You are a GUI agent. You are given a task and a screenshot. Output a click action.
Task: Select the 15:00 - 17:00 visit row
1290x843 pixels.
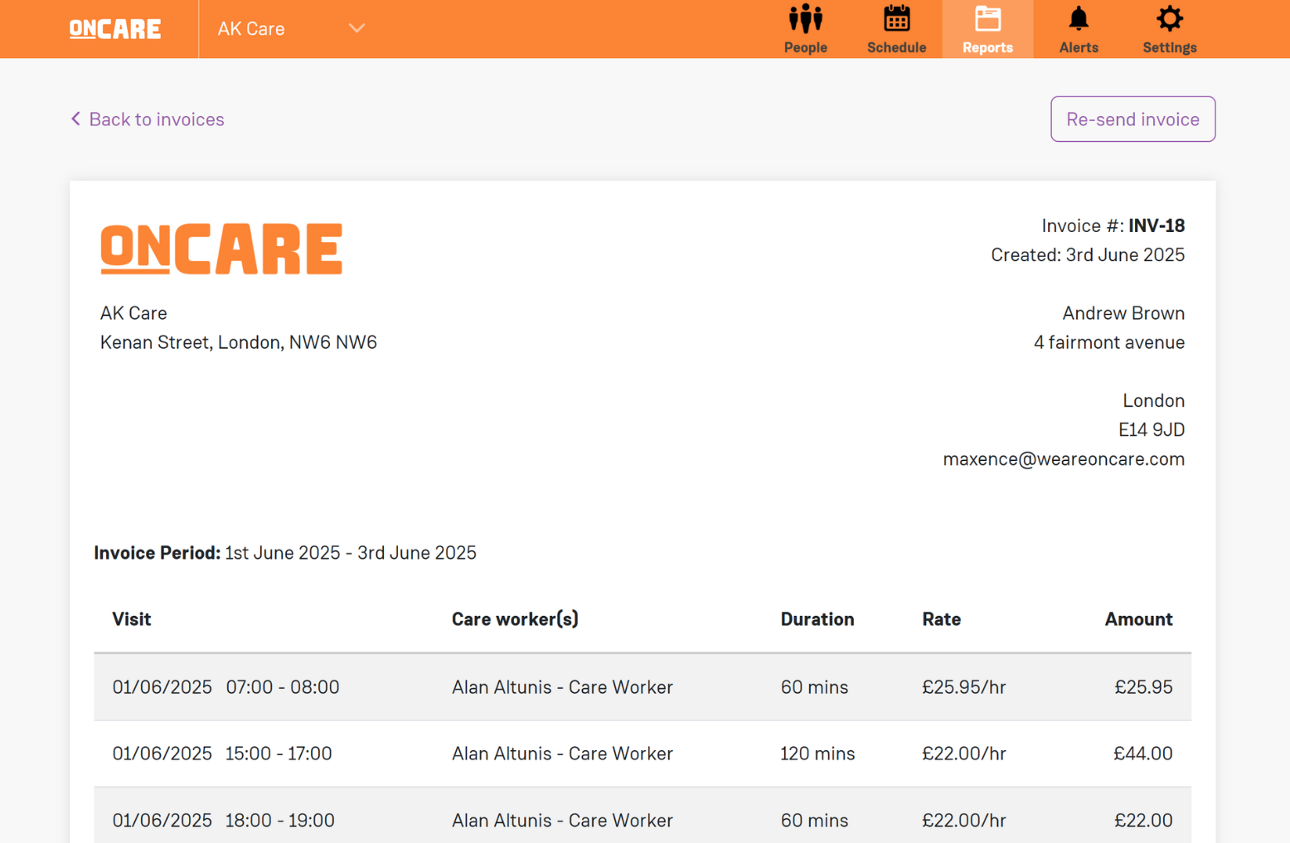(642, 753)
